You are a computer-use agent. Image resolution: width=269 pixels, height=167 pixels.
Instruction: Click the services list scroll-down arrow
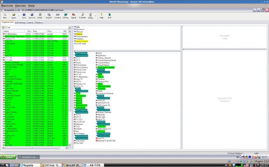click(x=70, y=145)
